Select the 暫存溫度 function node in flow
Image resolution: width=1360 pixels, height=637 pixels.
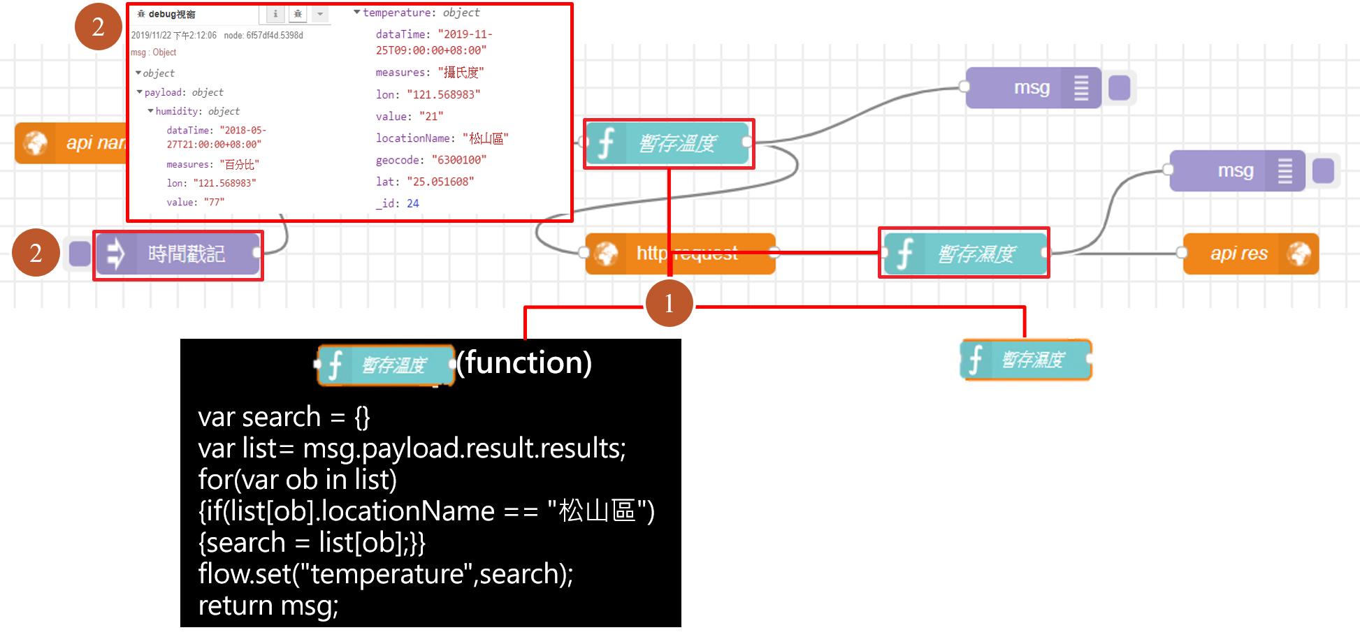667,143
